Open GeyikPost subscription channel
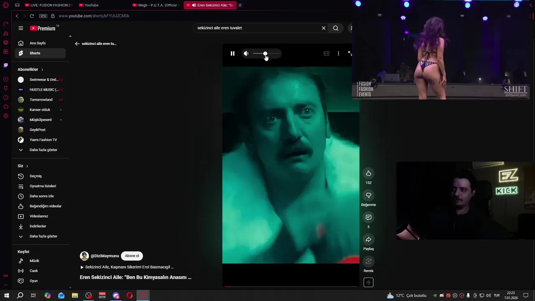The width and height of the screenshot is (535, 301). click(40, 130)
